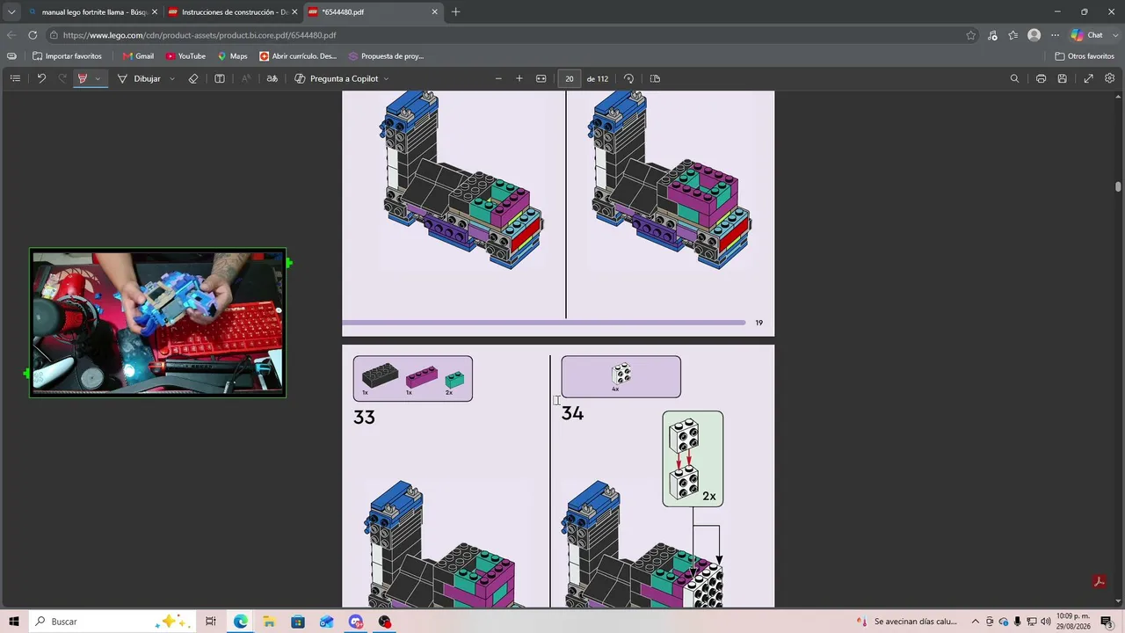
Task: Enter PDF full screen mode
Action: [1088, 78]
